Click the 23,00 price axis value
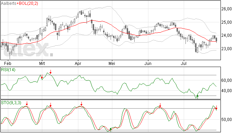 (x=226, y=49)
